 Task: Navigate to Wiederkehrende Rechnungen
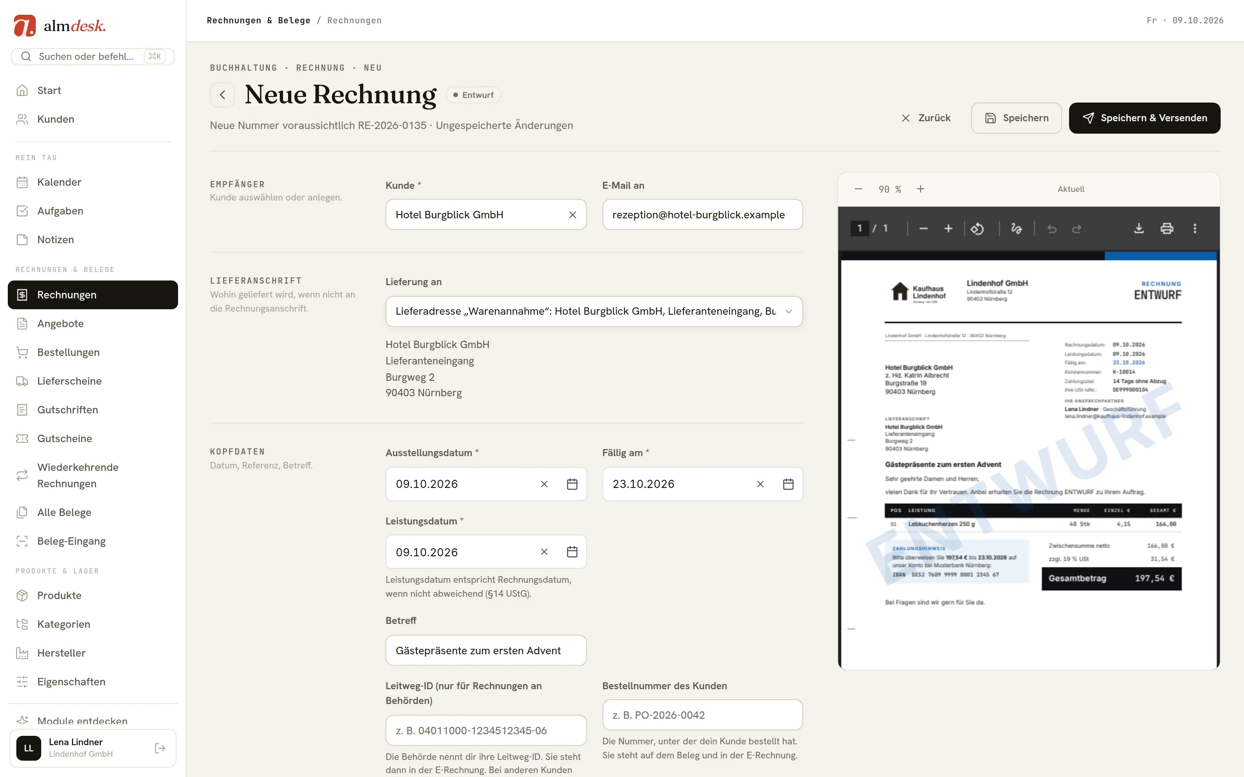coord(93,476)
